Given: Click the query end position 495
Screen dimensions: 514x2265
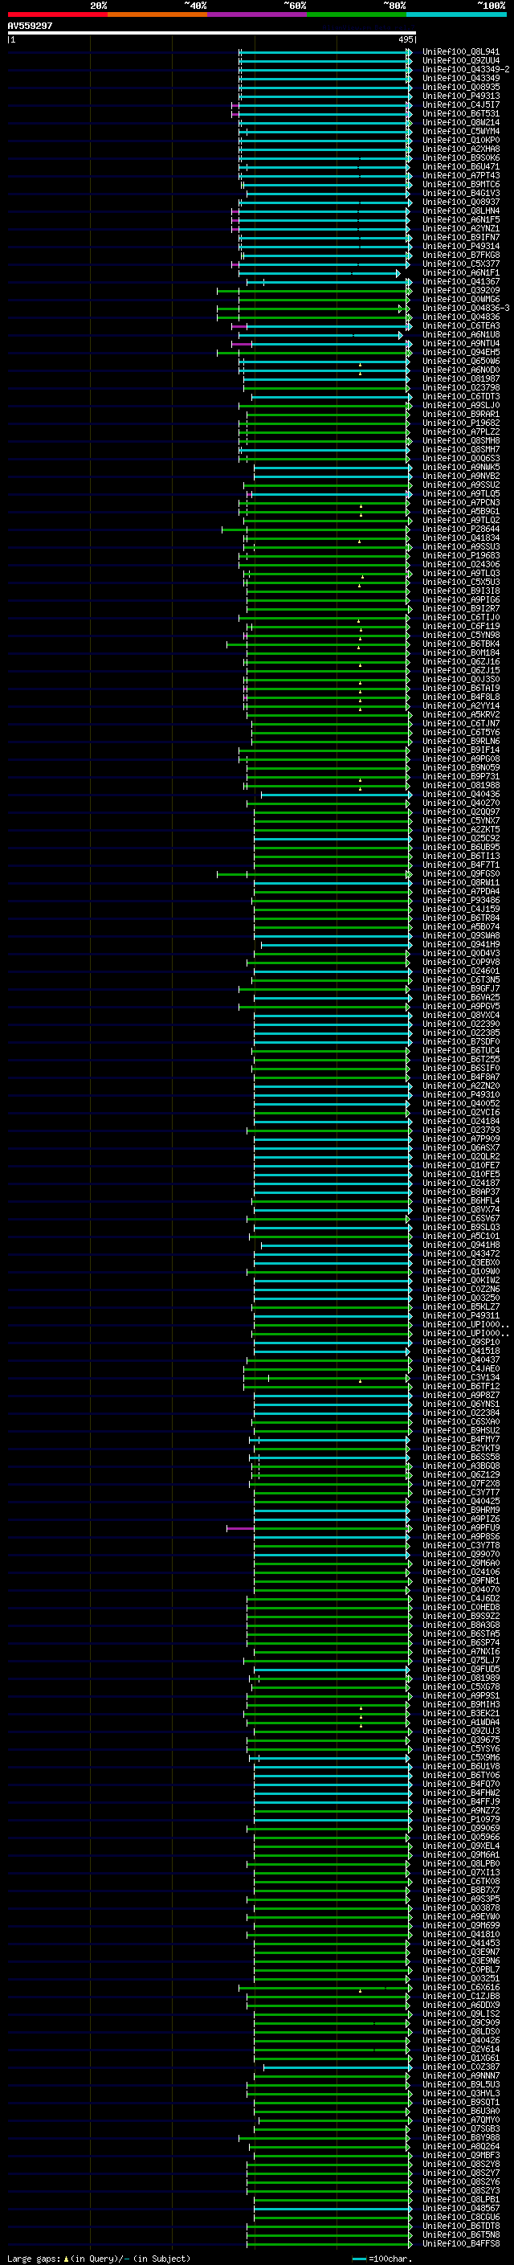Looking at the screenshot, I should [x=405, y=40].
